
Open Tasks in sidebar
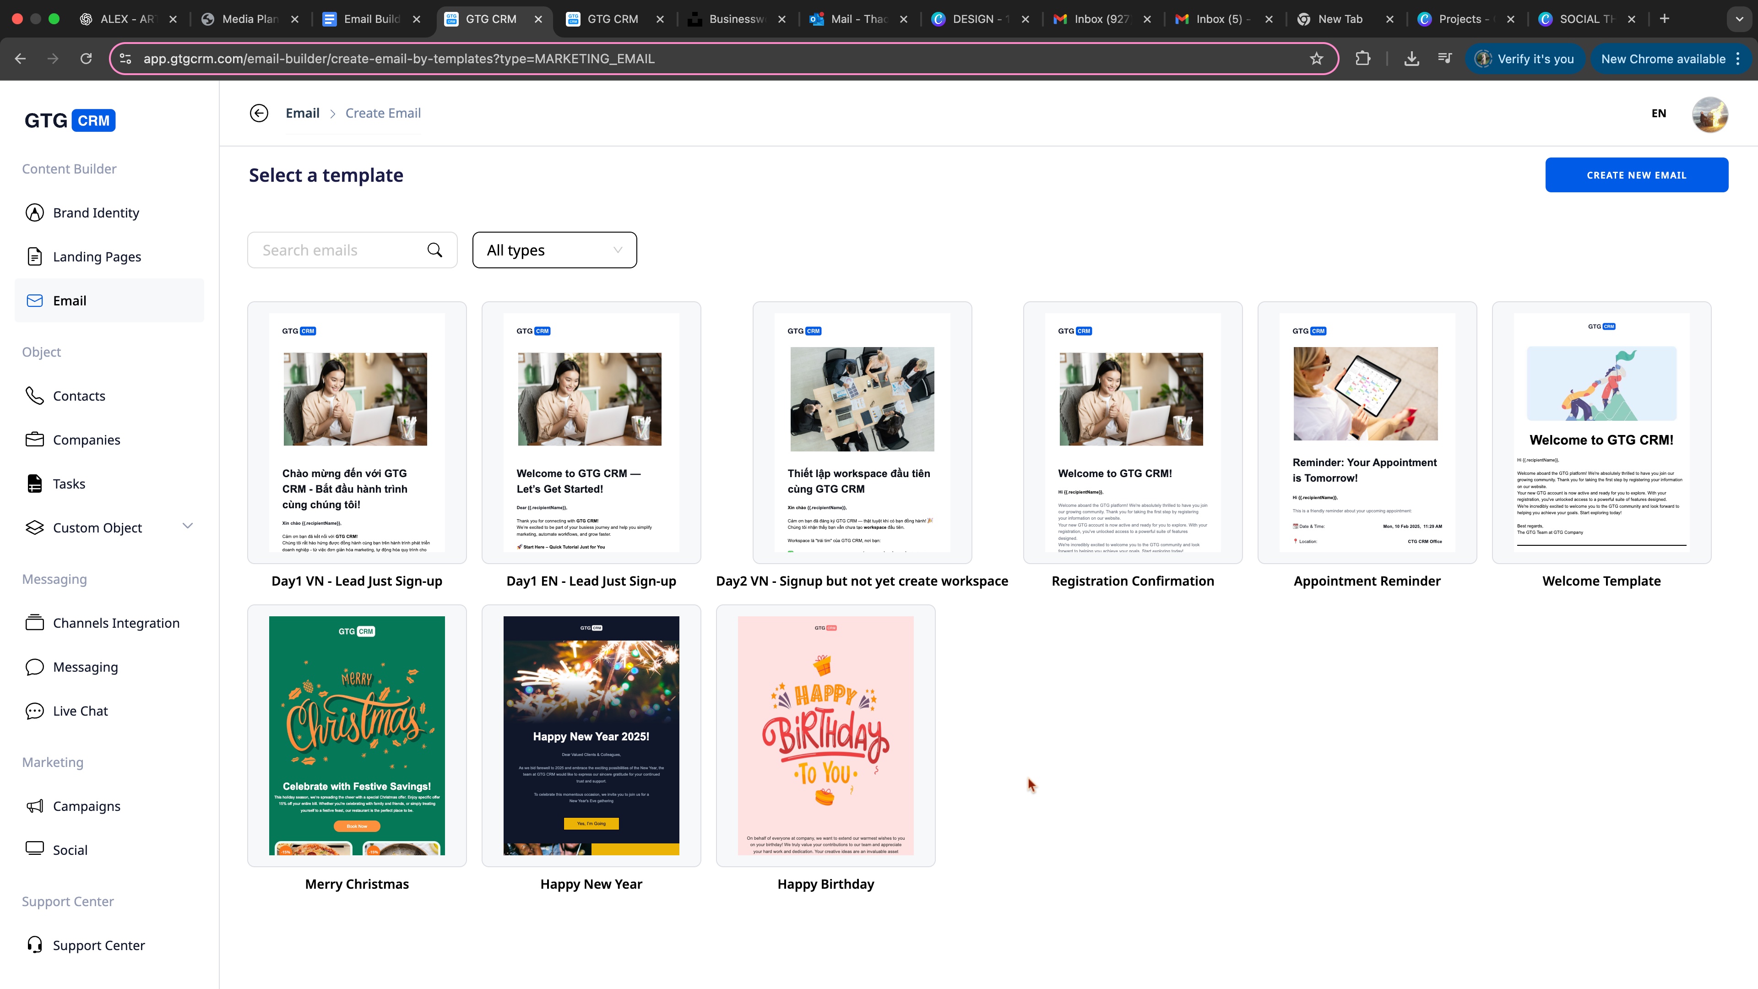[x=69, y=484]
